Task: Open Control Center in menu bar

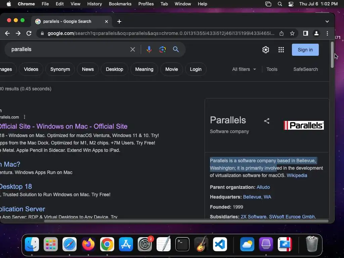Action: click(291, 4)
